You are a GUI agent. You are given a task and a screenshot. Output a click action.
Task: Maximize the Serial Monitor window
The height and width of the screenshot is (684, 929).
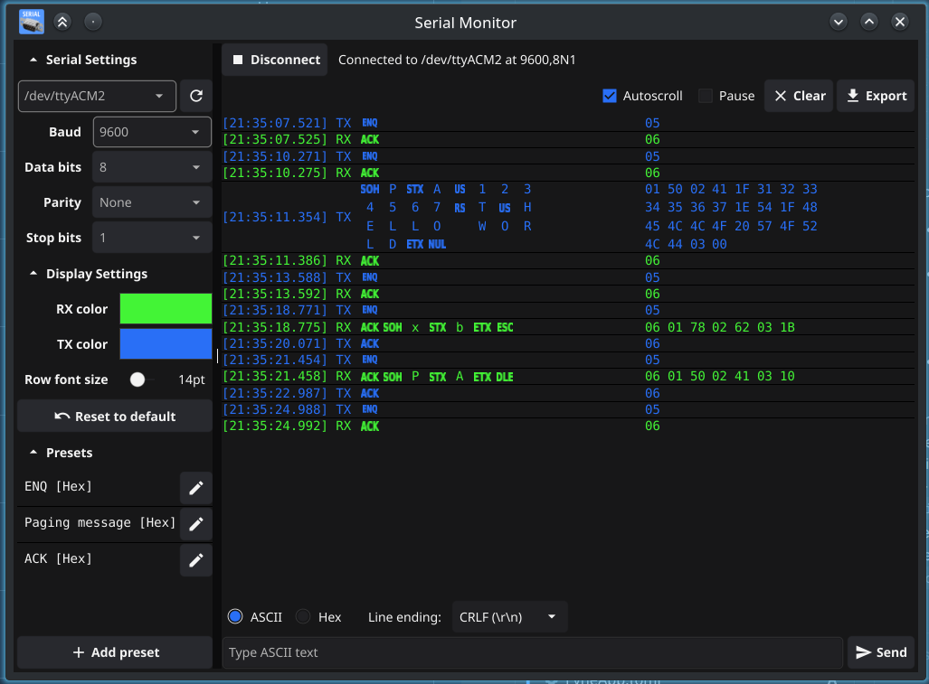869,23
